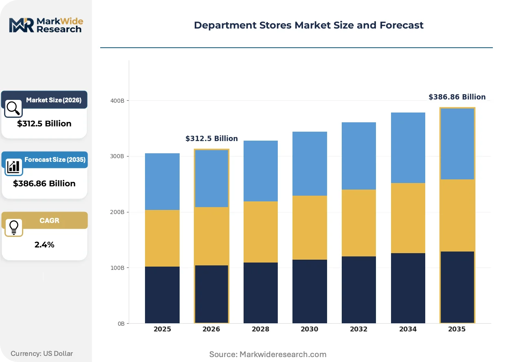Click the yellow segment of the 2028 bar
512x362 pixels.
click(x=261, y=232)
